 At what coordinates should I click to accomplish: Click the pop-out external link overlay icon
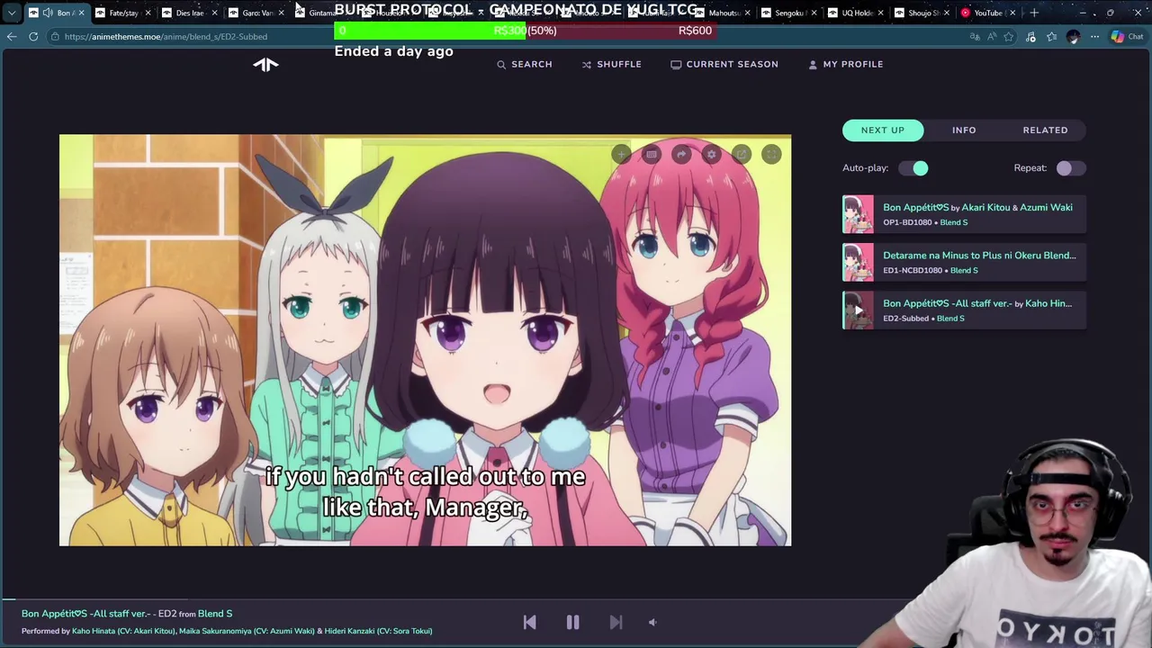741,155
